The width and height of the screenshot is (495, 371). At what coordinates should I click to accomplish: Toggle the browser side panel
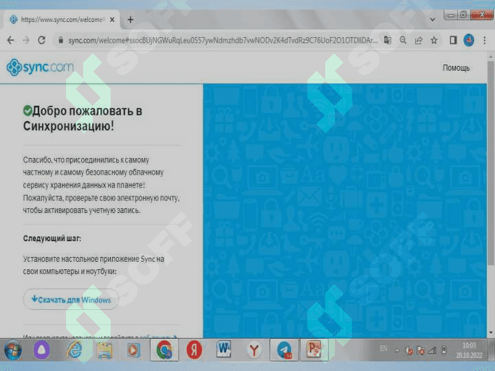[x=453, y=40]
